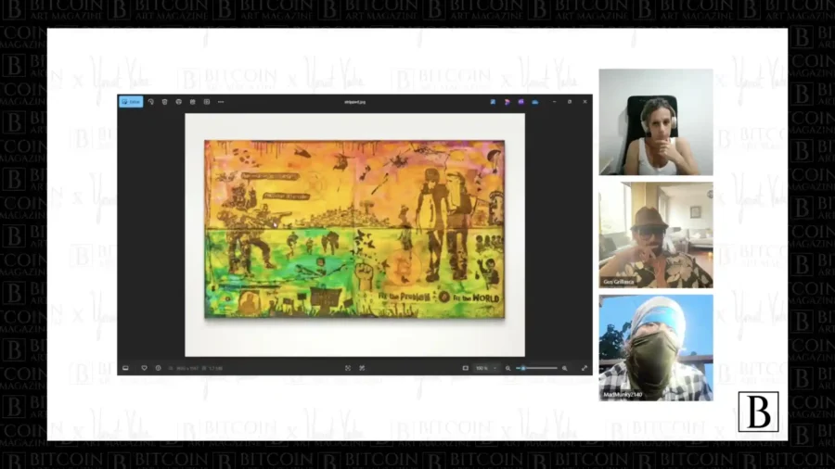835x469 pixels.
Task: Click the icon right of the print icon
Action: (192, 102)
